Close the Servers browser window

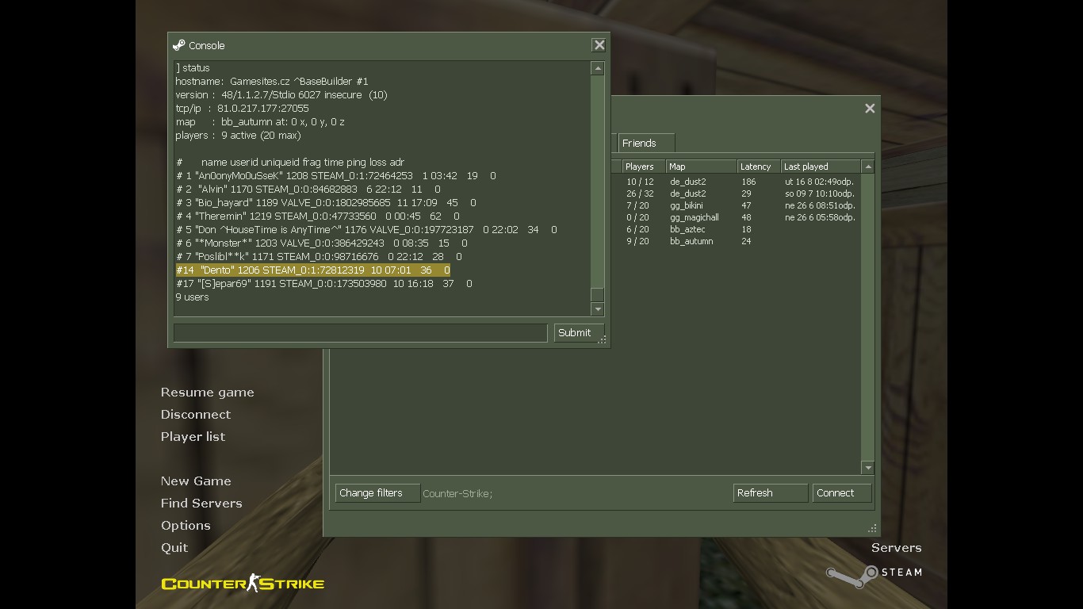pyautogui.click(x=870, y=109)
